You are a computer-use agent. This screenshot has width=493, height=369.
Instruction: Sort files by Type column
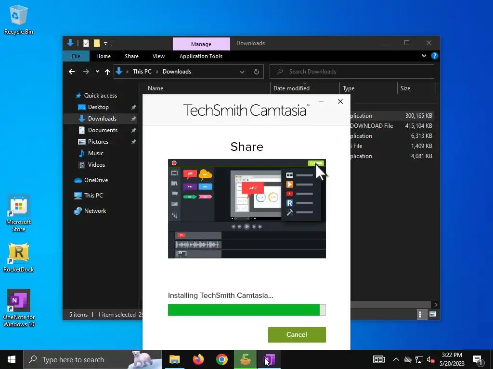pyautogui.click(x=349, y=88)
